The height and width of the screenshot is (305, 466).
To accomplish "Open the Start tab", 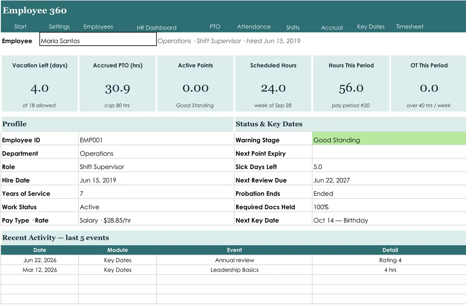I will tap(20, 27).
